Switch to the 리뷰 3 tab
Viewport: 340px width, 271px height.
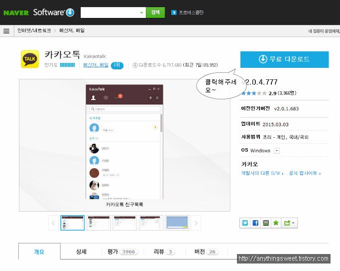point(164,252)
